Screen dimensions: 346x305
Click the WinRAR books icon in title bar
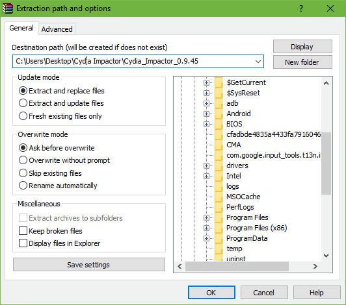pos(8,8)
